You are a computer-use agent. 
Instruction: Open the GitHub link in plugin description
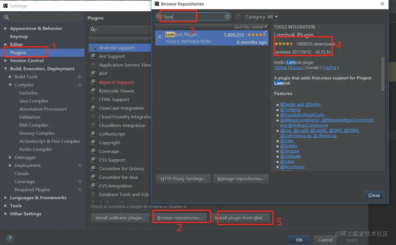(280, 68)
